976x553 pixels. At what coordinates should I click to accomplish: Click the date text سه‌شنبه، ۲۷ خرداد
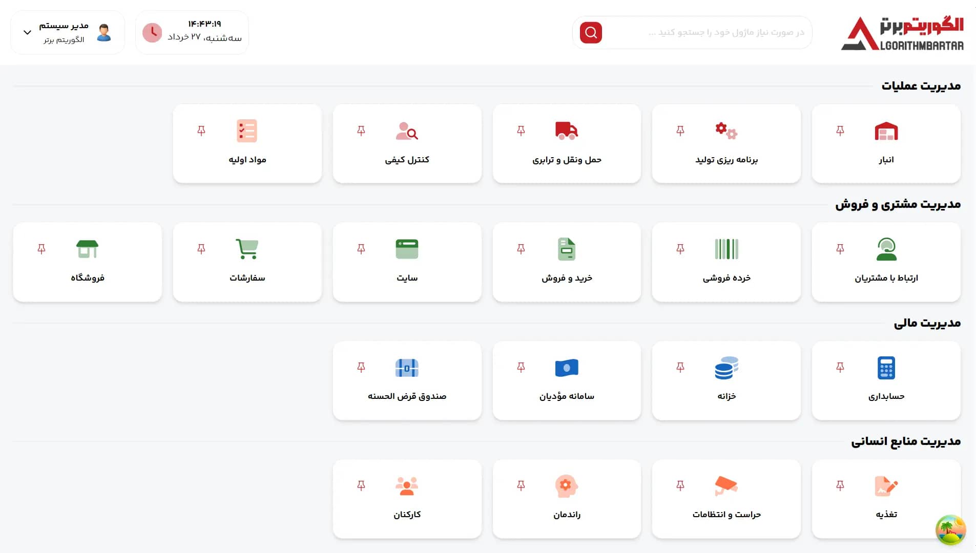pyautogui.click(x=204, y=37)
